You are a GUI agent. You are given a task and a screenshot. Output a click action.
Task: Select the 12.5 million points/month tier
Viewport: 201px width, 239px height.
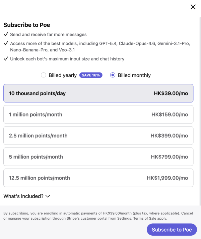(98, 178)
